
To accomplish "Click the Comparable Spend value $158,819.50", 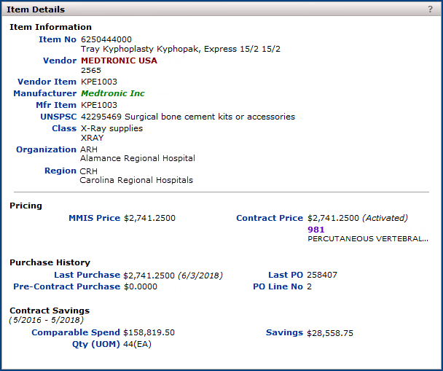I will (149, 332).
